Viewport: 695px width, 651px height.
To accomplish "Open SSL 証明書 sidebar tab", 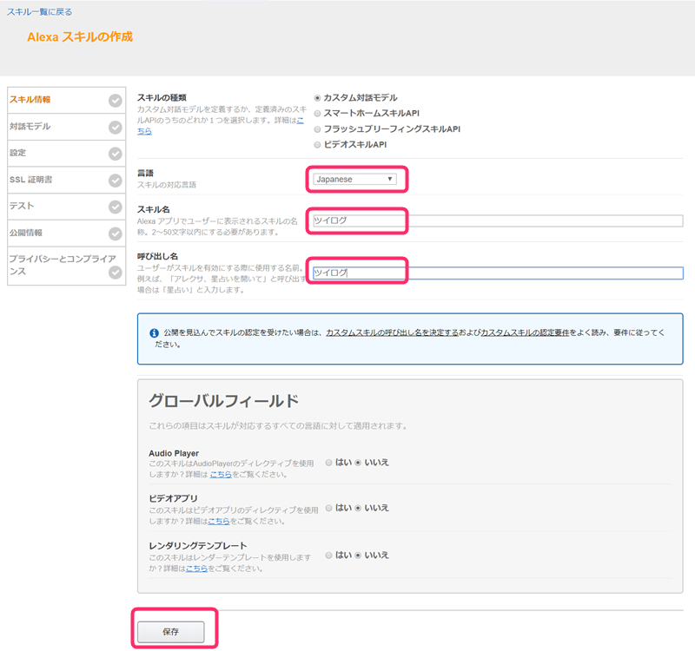I will tap(67, 181).
